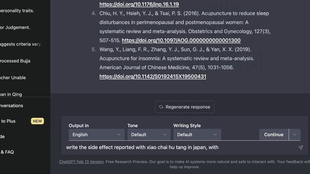
Task: Open the Writing Style Default dropdown
Action: [x=197, y=134]
